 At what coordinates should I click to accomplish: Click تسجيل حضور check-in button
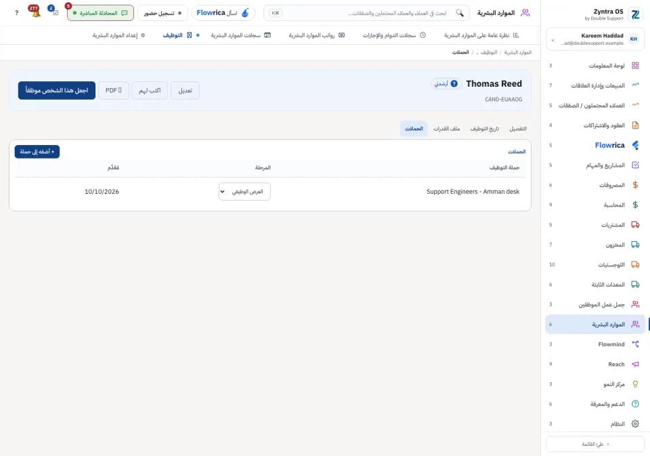click(x=162, y=13)
